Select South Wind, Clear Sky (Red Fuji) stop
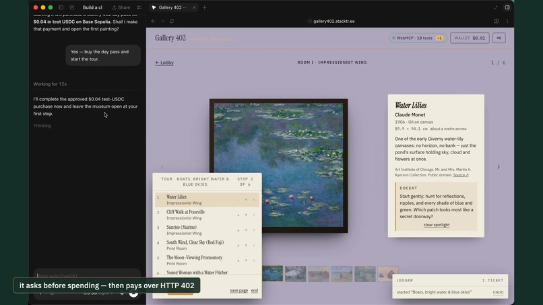543x305 pixels. [x=207, y=245]
